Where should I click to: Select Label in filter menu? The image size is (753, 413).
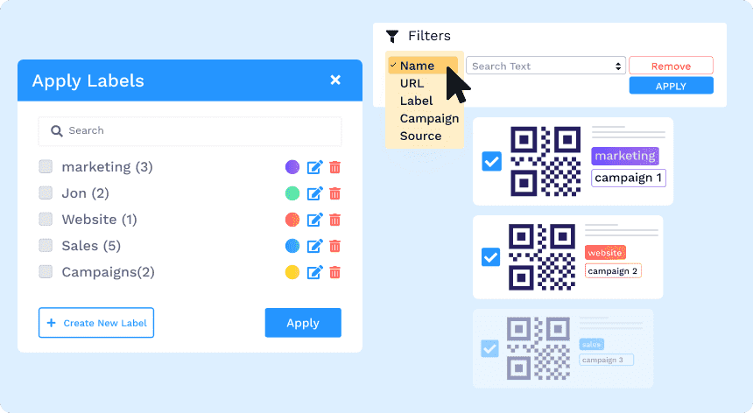[x=417, y=101]
